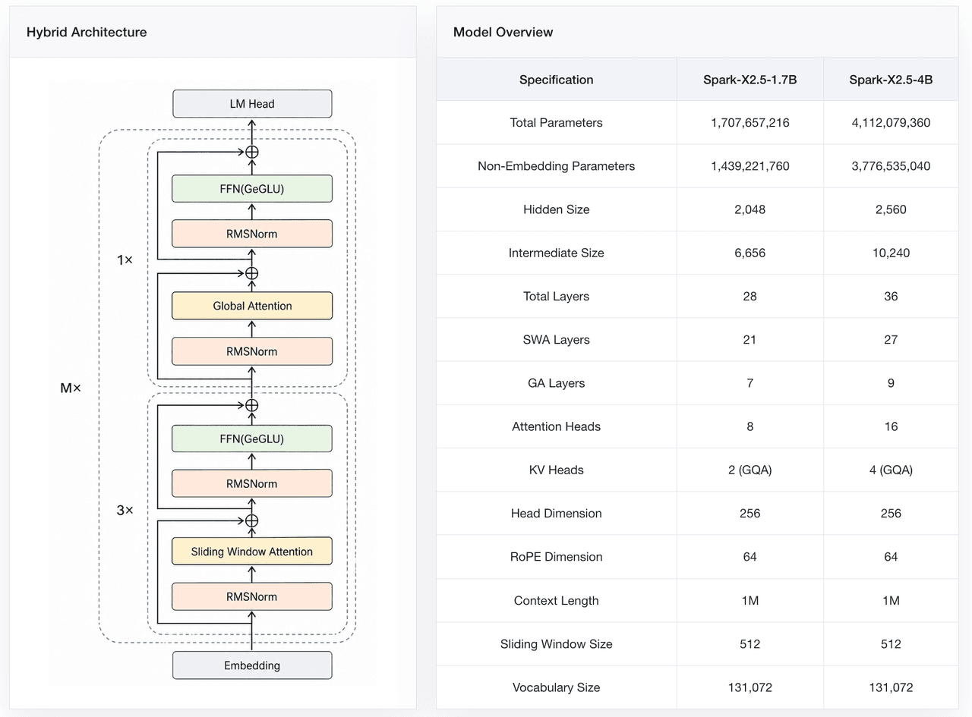Click the "Total Parameters" row label

[x=557, y=123]
